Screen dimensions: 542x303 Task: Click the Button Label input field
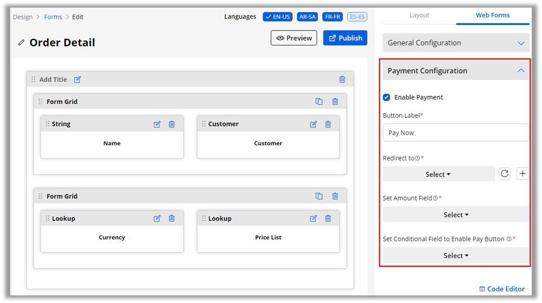(456, 133)
